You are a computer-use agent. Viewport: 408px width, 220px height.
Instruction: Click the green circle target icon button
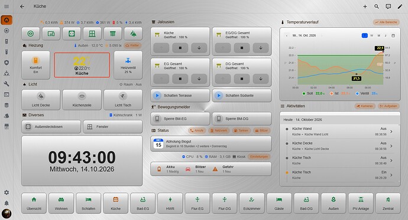31,34
